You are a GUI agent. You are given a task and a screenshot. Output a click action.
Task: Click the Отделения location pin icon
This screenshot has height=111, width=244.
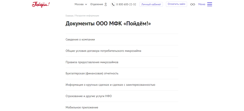[106, 4]
